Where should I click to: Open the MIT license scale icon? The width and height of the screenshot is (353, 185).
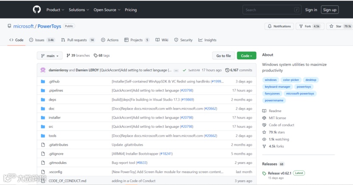264,118
